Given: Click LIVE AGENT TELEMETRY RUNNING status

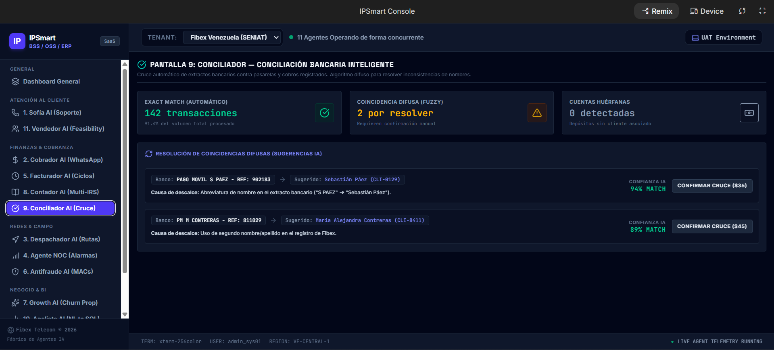Looking at the screenshot, I should (720, 342).
